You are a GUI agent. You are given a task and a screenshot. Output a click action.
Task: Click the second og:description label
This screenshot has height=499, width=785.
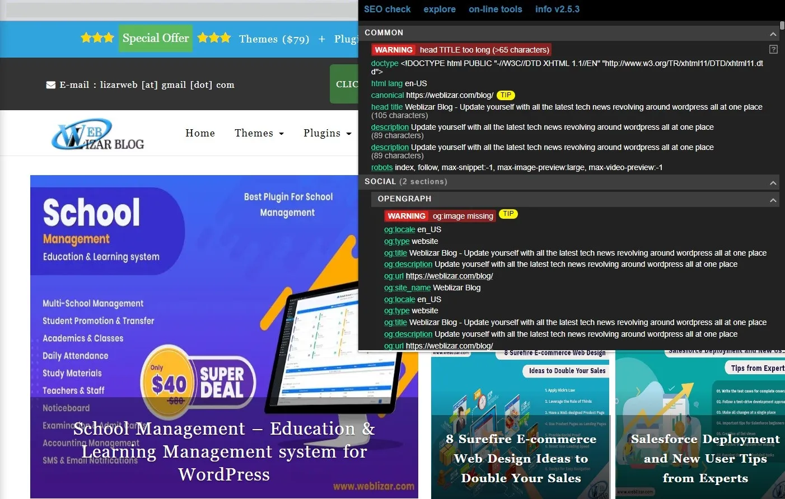(x=408, y=334)
